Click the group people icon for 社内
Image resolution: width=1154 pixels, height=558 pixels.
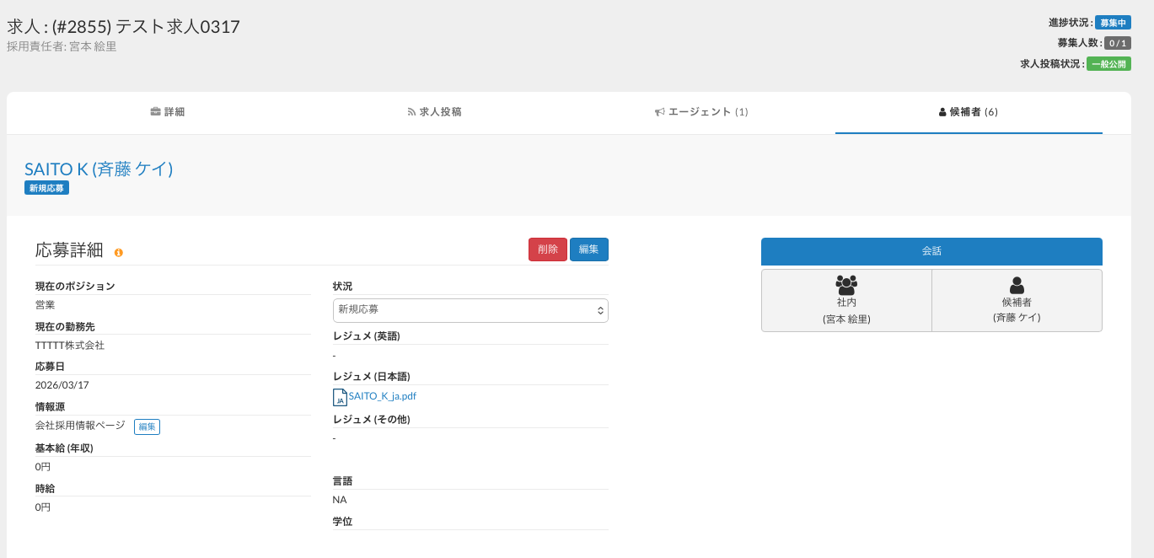click(846, 285)
